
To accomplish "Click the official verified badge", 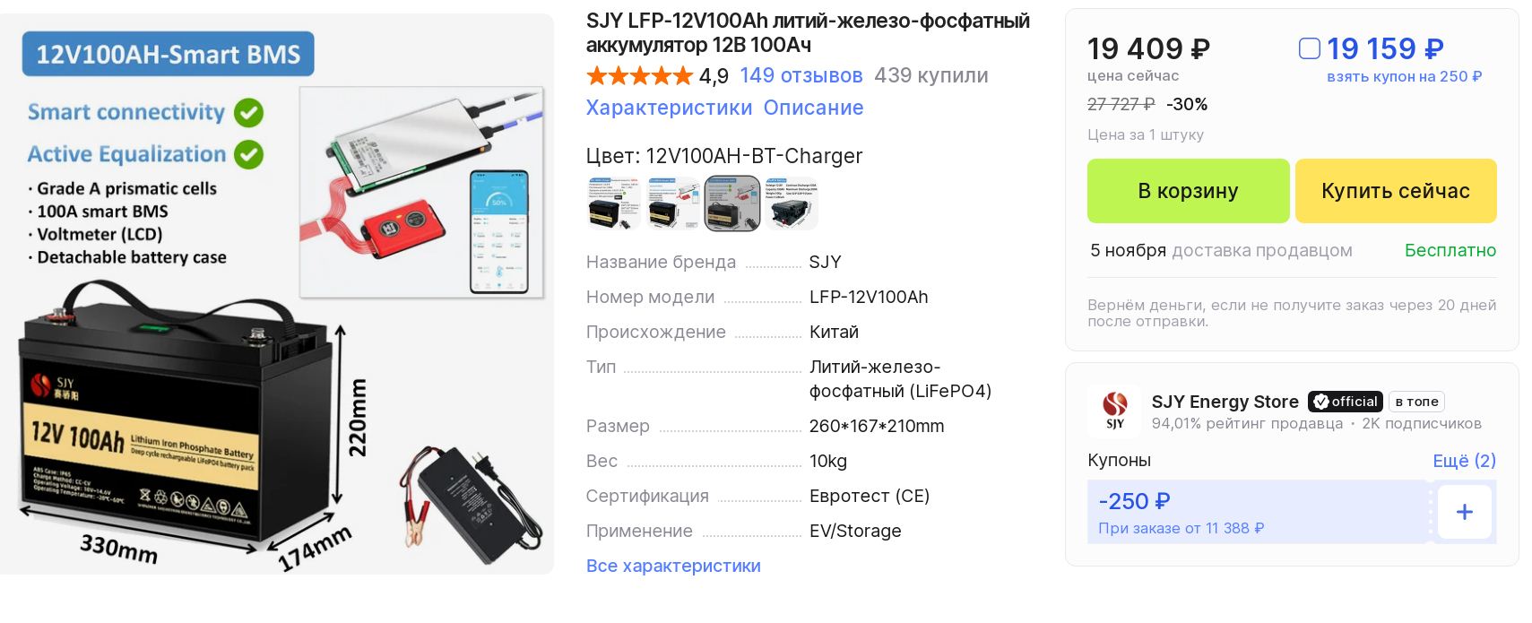I will coord(1345,402).
